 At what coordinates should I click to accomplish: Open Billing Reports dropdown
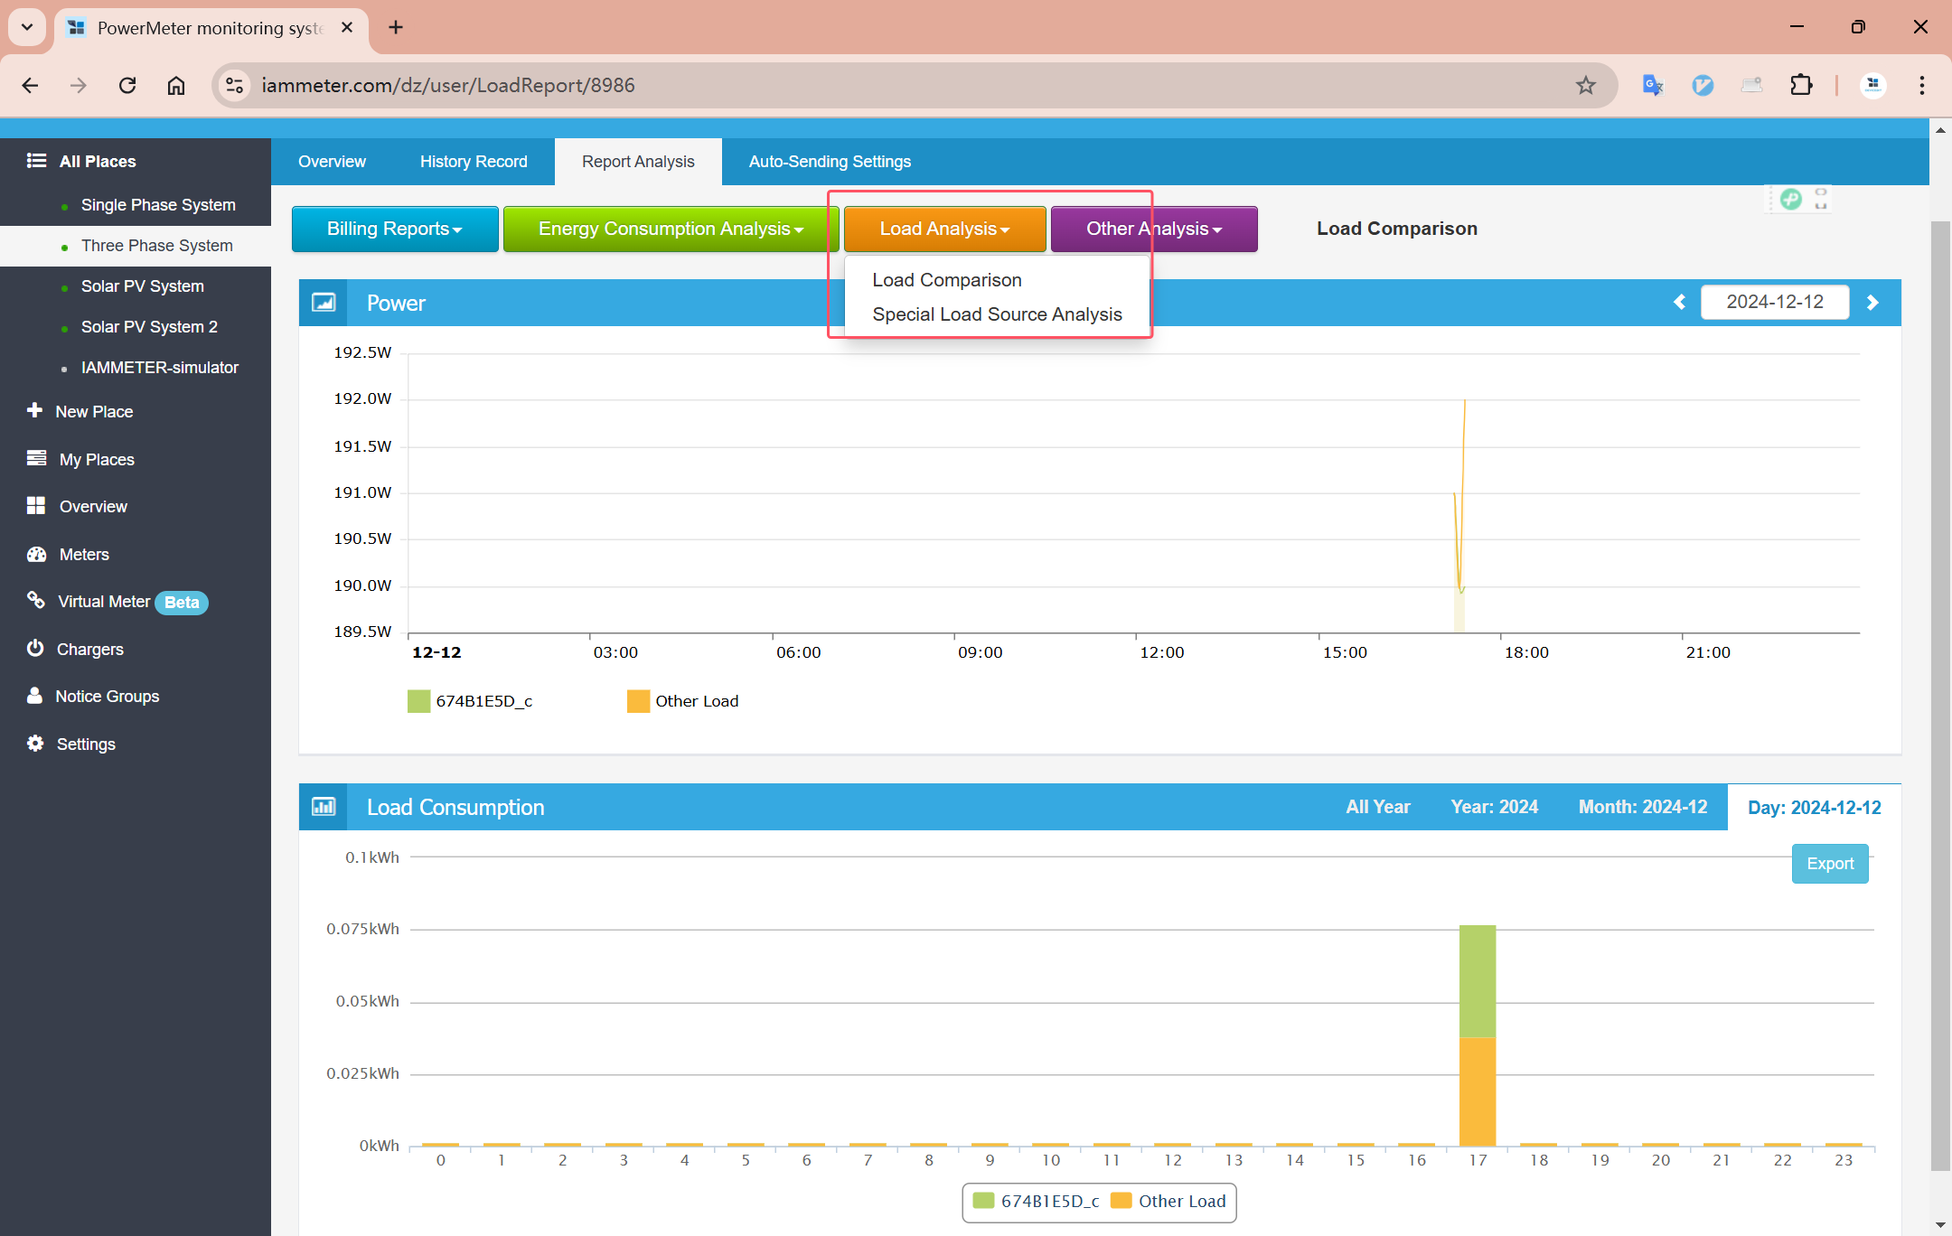(395, 229)
